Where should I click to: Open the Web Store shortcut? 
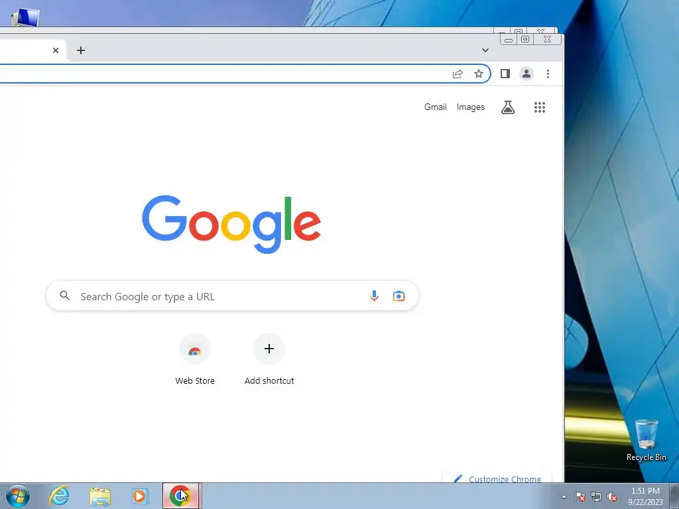pos(195,360)
